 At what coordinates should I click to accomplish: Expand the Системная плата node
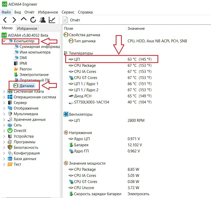(4, 91)
